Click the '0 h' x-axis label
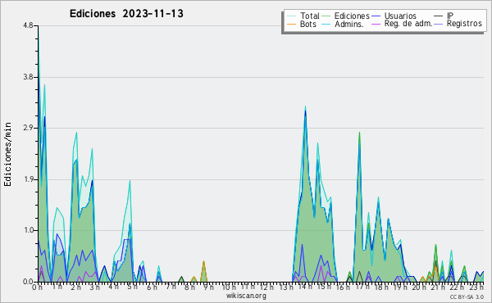 coord(37,287)
